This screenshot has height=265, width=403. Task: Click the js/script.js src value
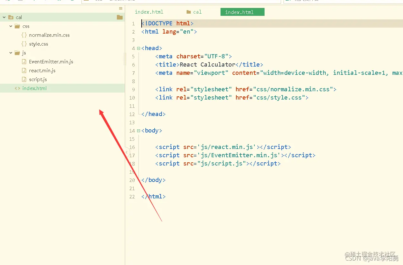click(222, 164)
